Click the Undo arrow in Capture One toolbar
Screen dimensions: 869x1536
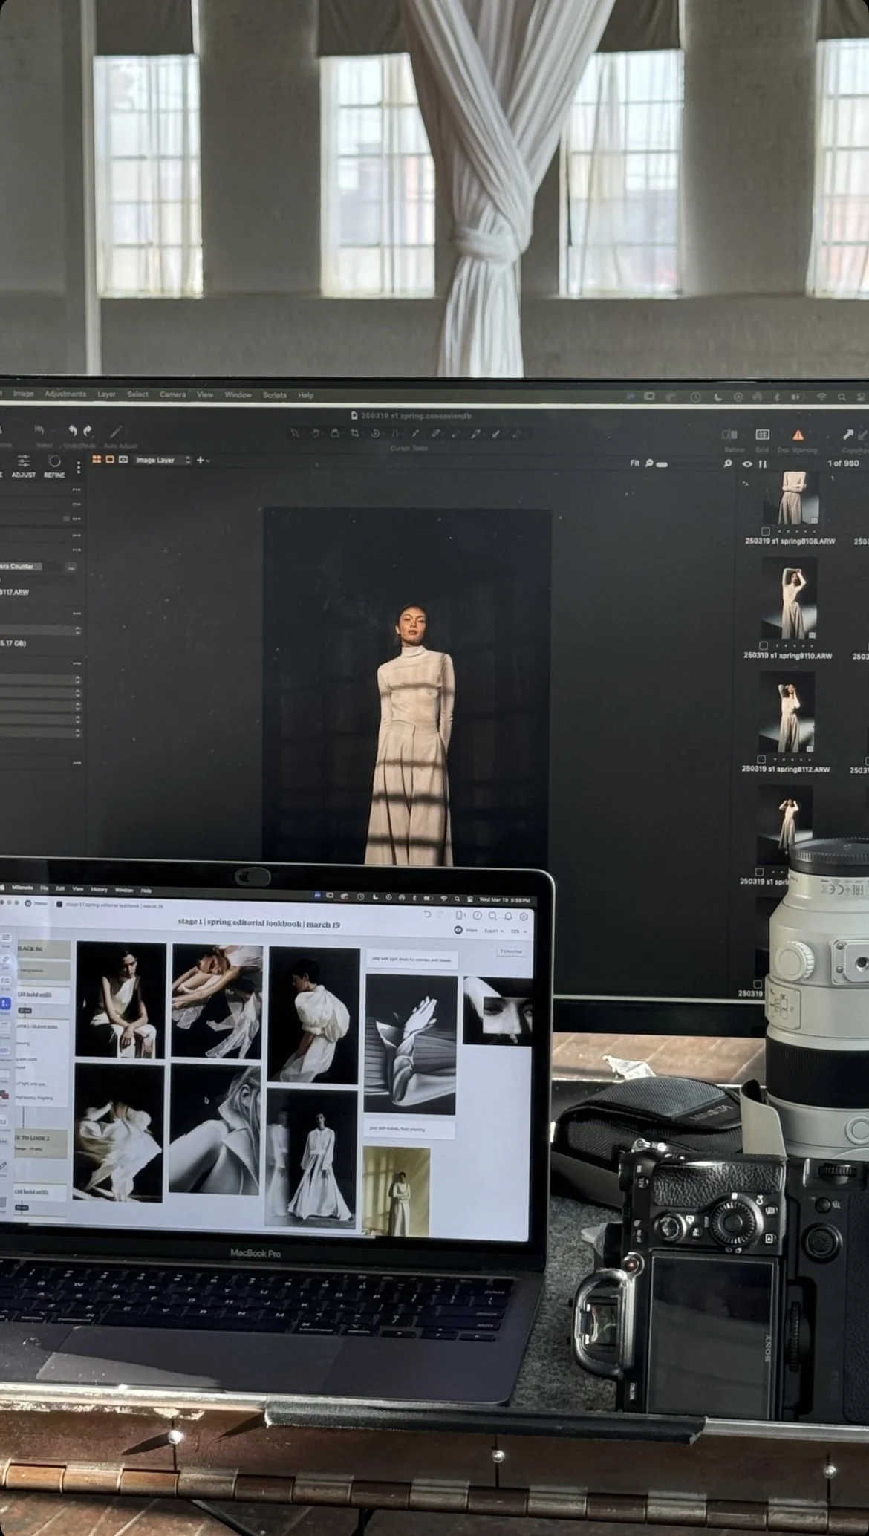pyautogui.click(x=73, y=430)
